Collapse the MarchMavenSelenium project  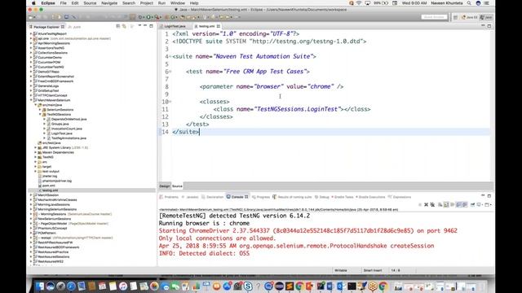[31, 100]
